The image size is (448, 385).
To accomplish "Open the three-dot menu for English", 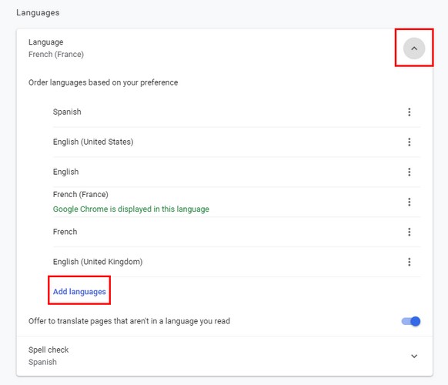I will pyautogui.click(x=410, y=172).
